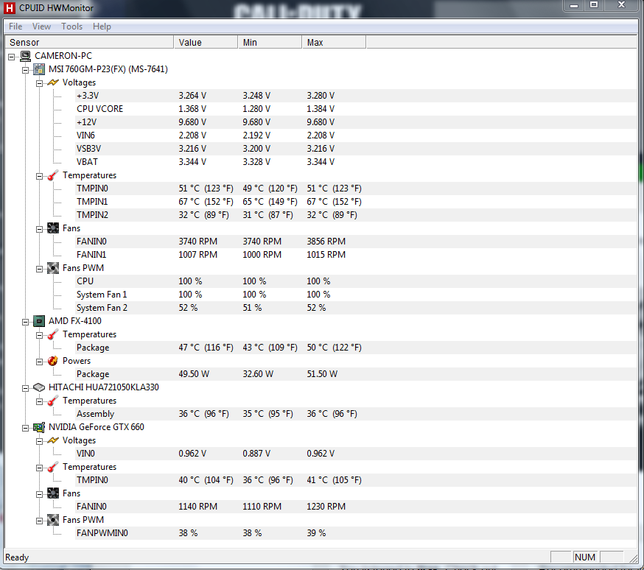The image size is (644, 570).
Task: Click the window resize grip corner
Action: click(x=634, y=558)
